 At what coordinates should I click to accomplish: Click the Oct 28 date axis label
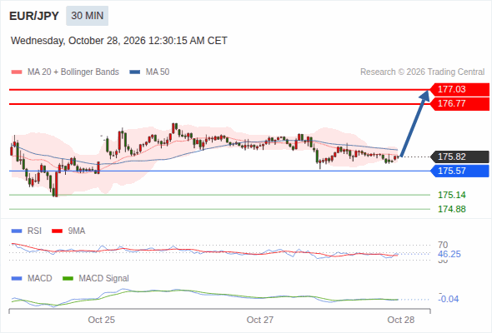click(401, 320)
